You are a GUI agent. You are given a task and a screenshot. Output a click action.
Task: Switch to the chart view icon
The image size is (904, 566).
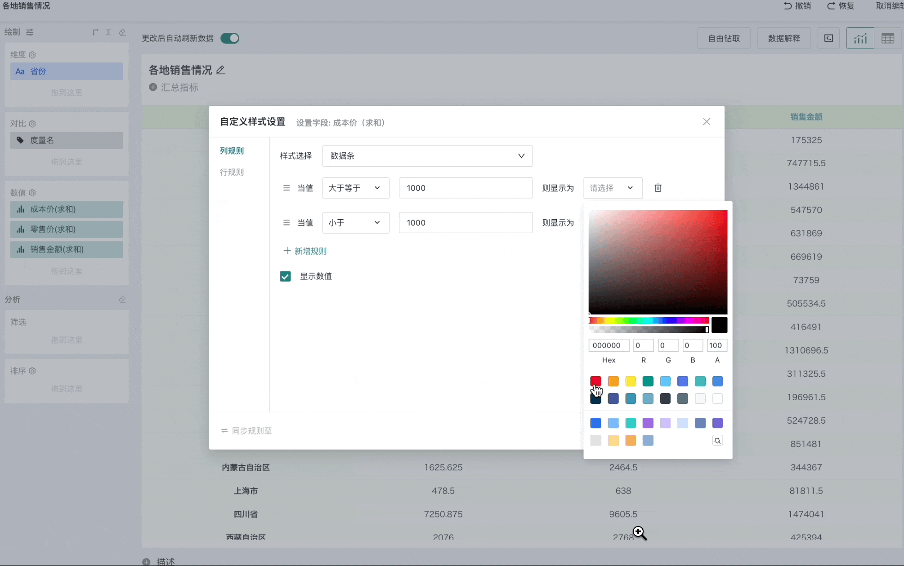860,38
